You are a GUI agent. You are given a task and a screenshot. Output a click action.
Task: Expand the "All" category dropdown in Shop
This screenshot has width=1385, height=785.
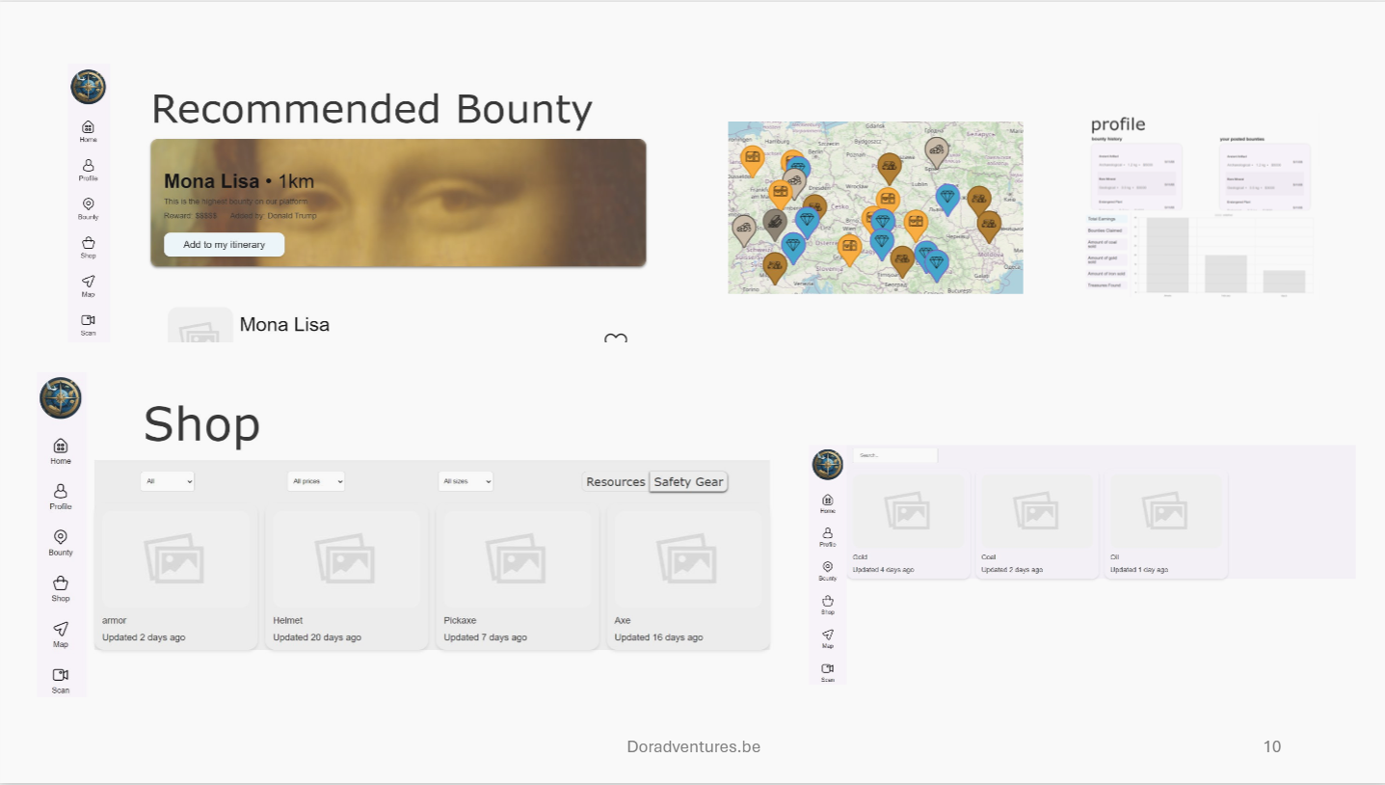pos(168,481)
